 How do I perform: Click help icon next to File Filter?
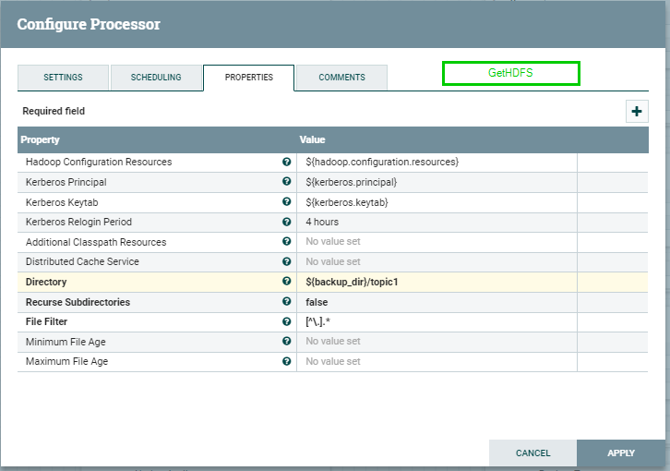click(286, 321)
